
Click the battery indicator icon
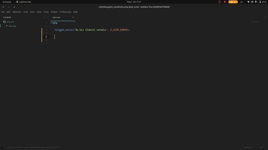coord(260,2)
